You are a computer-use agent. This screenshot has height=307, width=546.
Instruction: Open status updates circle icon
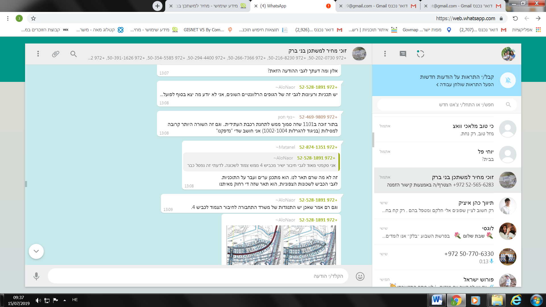pos(420,54)
